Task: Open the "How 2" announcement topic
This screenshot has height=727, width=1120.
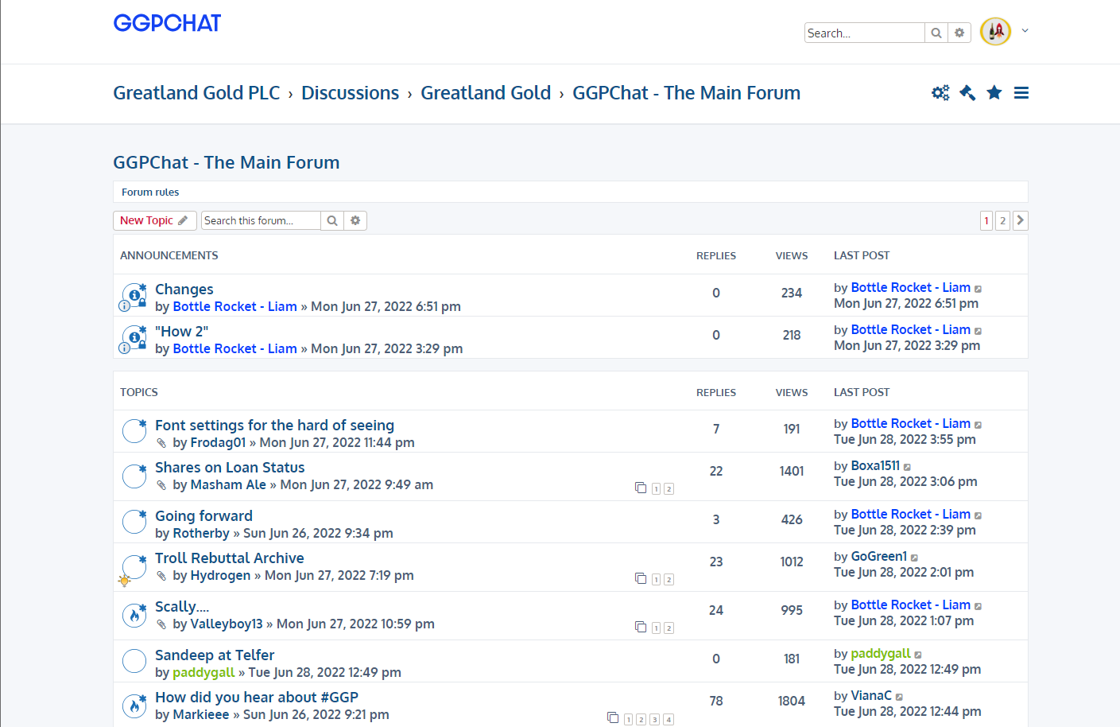Action: pyautogui.click(x=181, y=332)
